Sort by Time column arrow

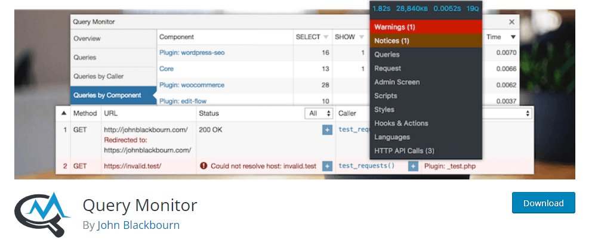point(513,38)
